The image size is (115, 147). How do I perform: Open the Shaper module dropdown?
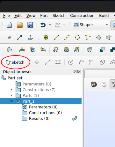point(91,25)
